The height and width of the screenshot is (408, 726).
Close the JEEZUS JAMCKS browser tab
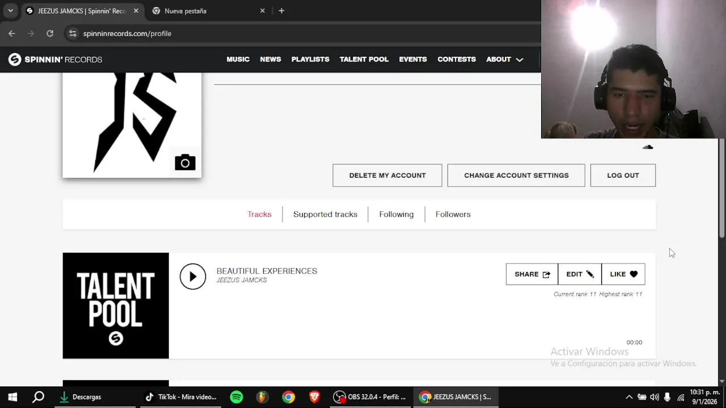(136, 11)
